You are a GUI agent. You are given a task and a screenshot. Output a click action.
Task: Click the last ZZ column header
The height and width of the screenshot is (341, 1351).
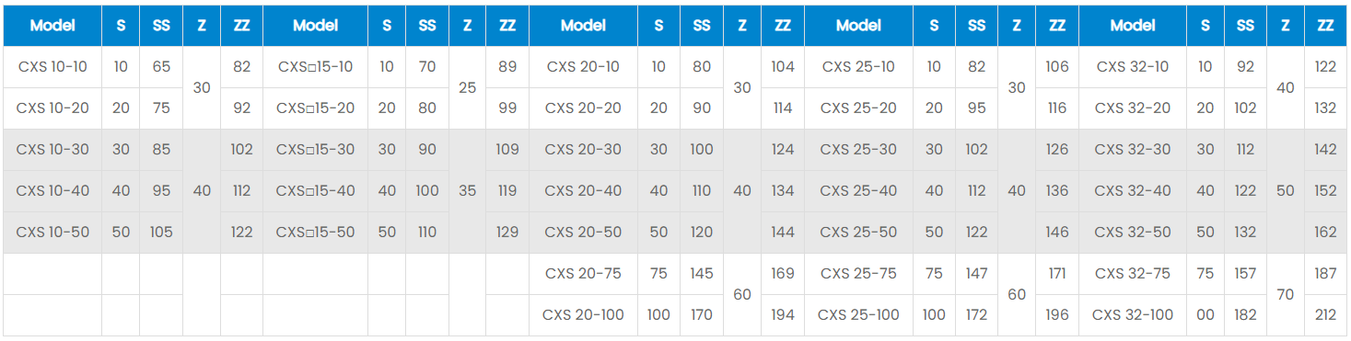point(1325,26)
